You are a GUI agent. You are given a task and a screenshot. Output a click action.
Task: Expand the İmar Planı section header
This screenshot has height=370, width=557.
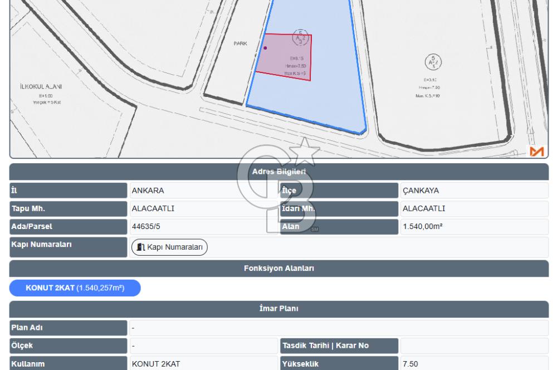pyautogui.click(x=278, y=307)
